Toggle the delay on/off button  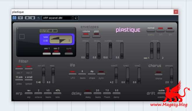(x=88, y=93)
